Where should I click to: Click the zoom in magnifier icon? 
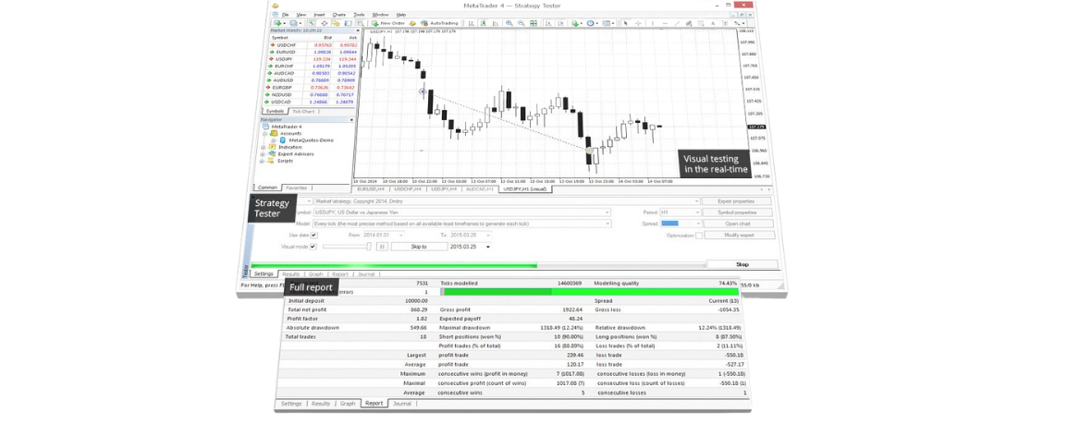point(509,23)
